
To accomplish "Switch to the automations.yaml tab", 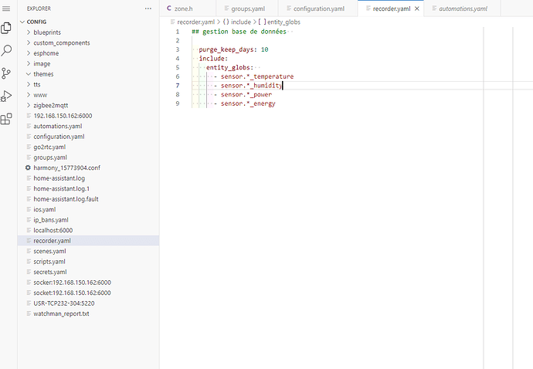I will pyautogui.click(x=463, y=8).
